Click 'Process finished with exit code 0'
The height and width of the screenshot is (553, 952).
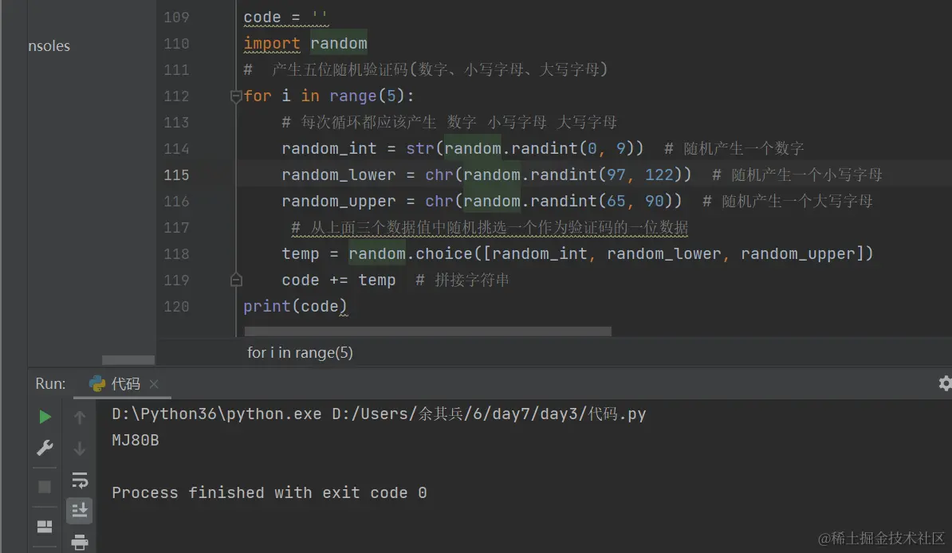coord(269,492)
